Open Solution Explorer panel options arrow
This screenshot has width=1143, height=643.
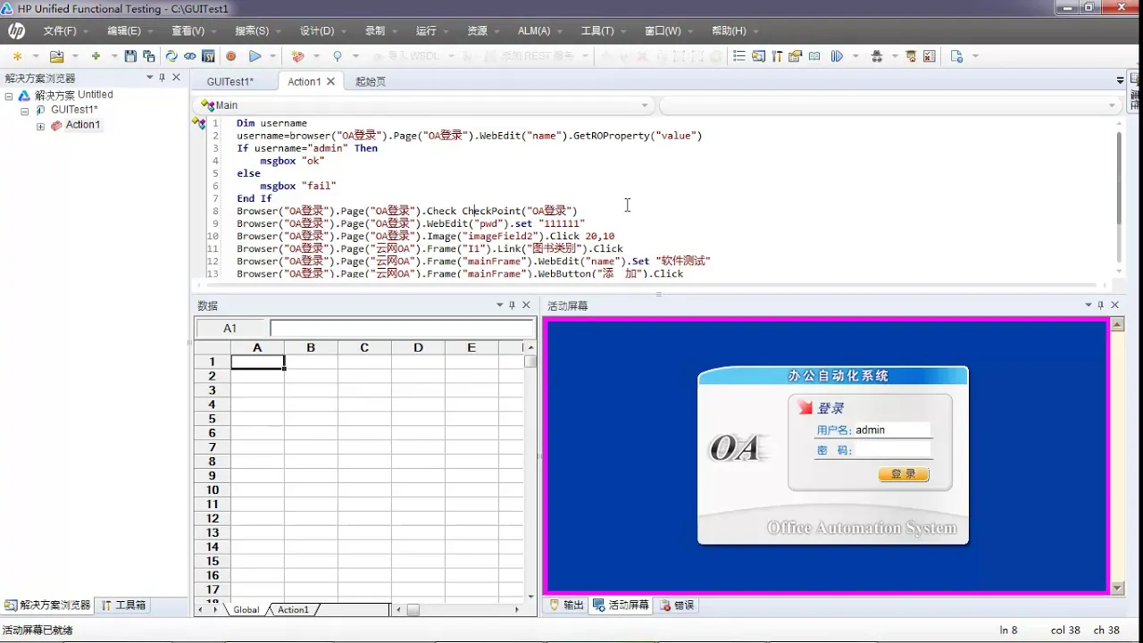tap(150, 78)
